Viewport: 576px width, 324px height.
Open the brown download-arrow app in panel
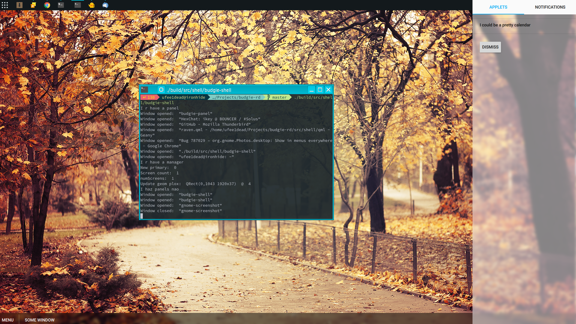(19, 5)
